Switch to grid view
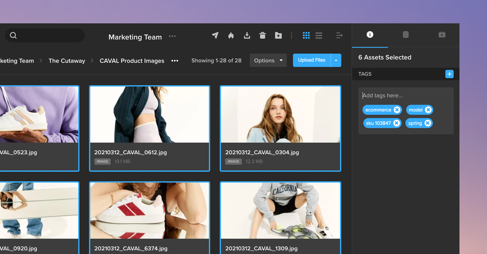487x254 pixels. (306, 35)
